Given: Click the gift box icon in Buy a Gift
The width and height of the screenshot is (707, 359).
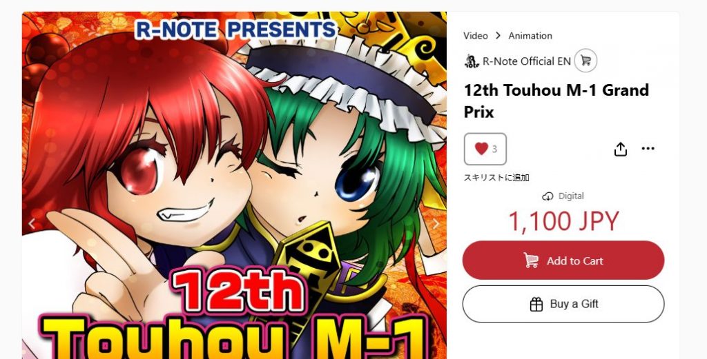Looking at the screenshot, I should [536, 305].
